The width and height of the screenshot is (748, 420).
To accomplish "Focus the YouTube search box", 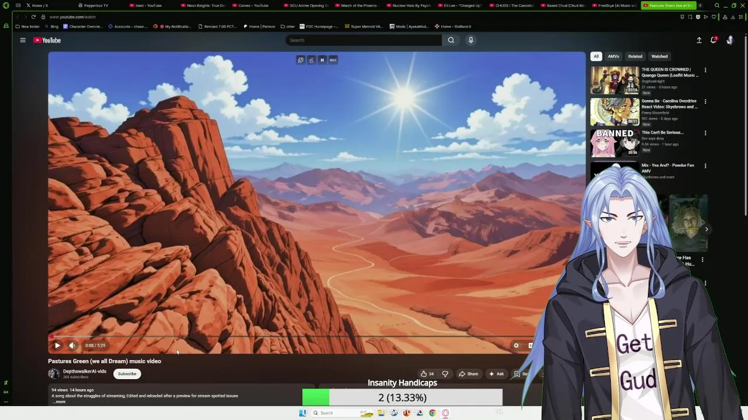I will [363, 40].
